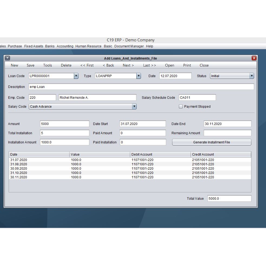
Task: Go to the Next record
Action: [x=128, y=65]
